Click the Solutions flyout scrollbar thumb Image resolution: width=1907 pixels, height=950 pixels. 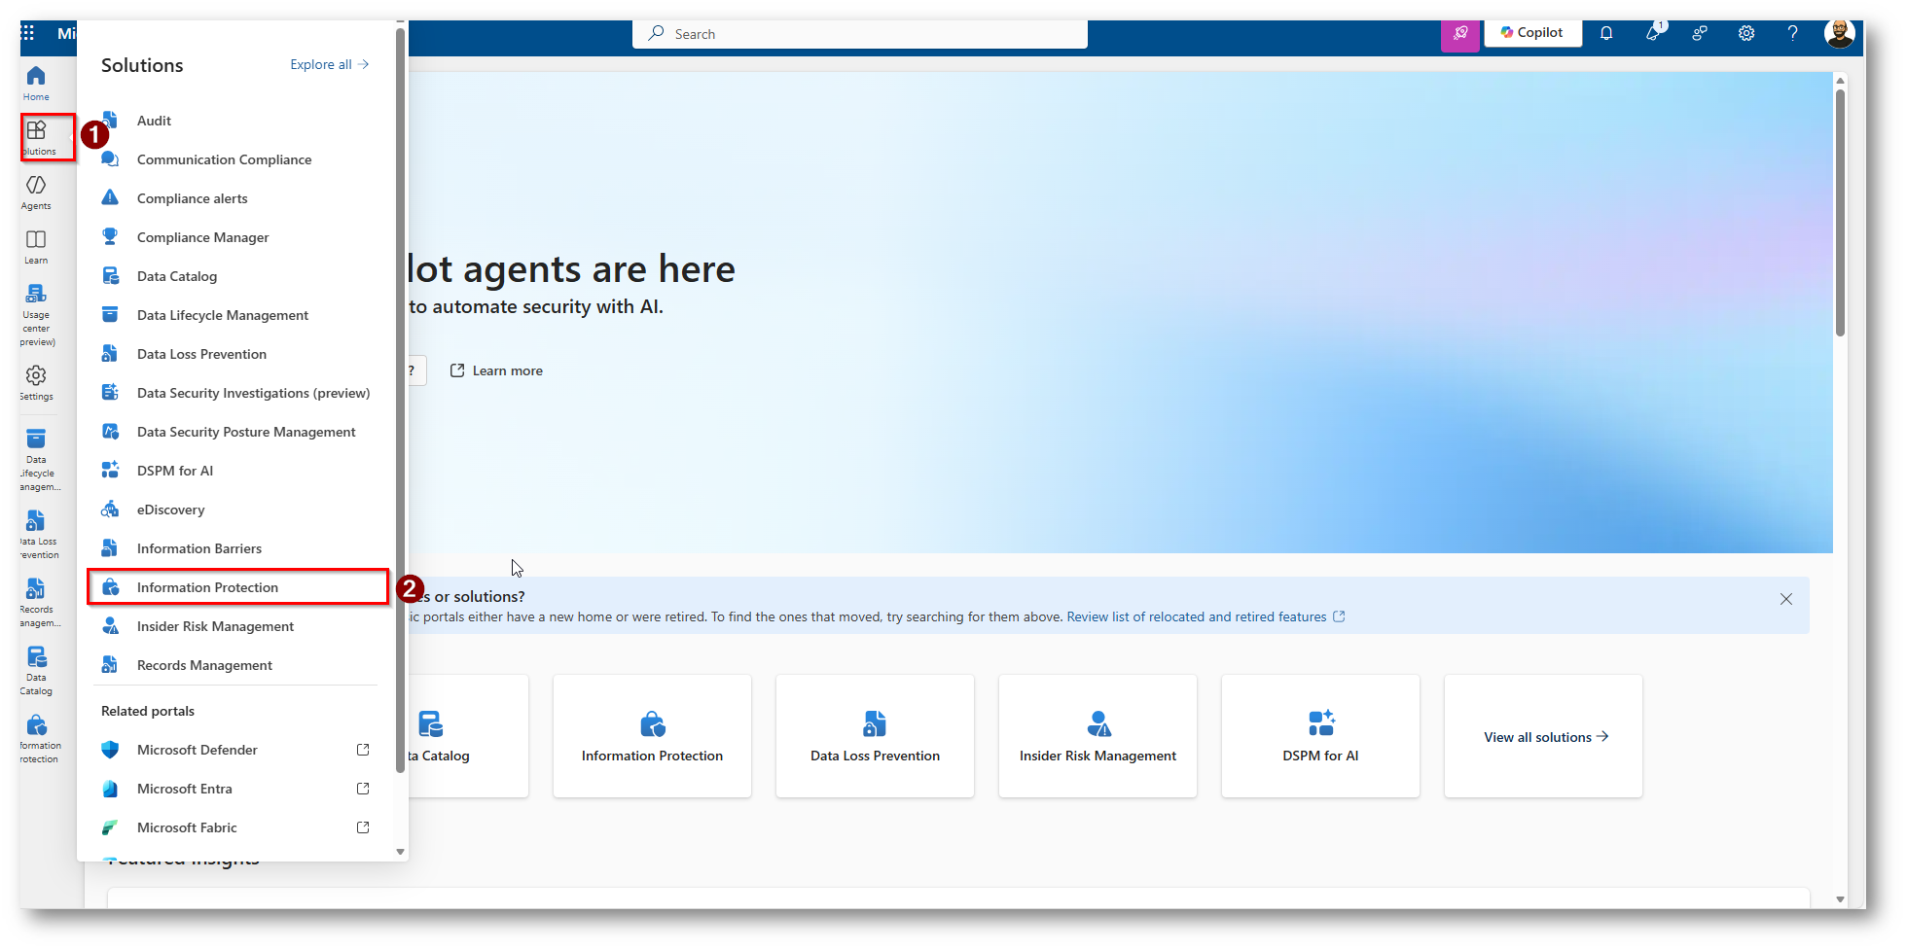pos(400,401)
